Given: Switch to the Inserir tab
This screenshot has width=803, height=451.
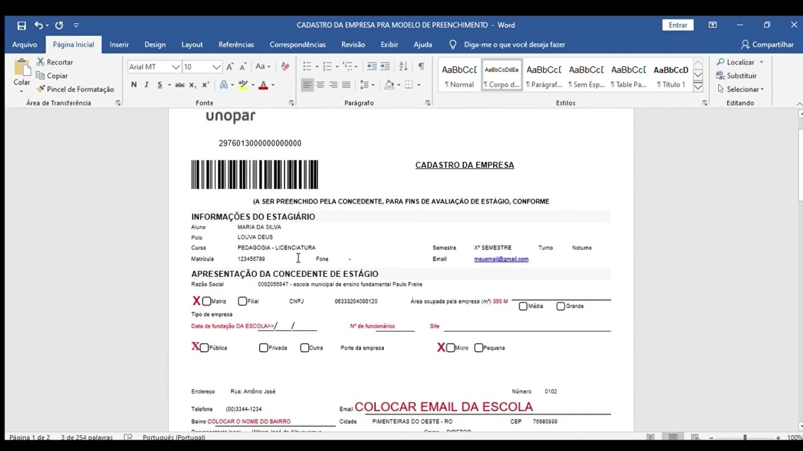Looking at the screenshot, I should (x=119, y=44).
